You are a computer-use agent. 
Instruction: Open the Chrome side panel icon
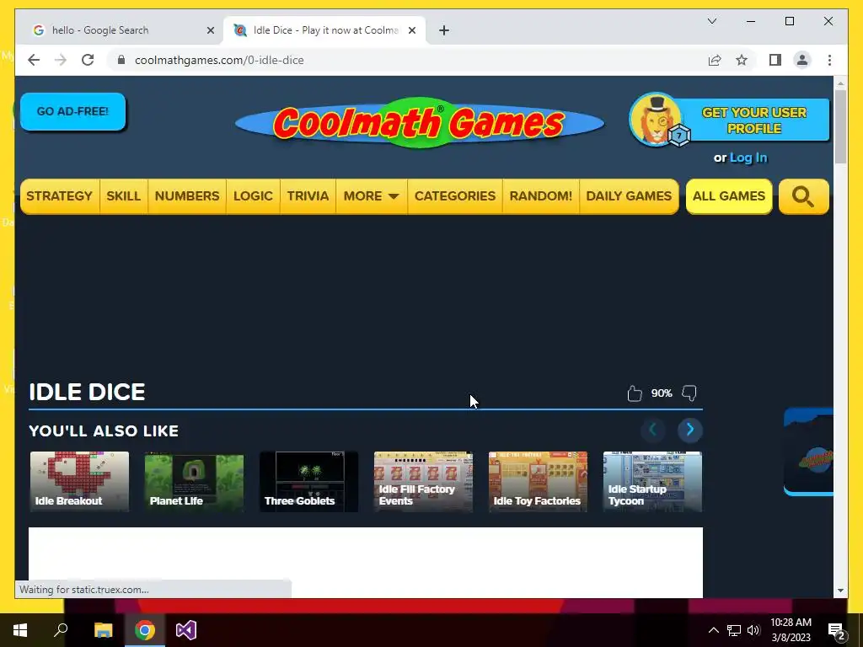click(775, 60)
